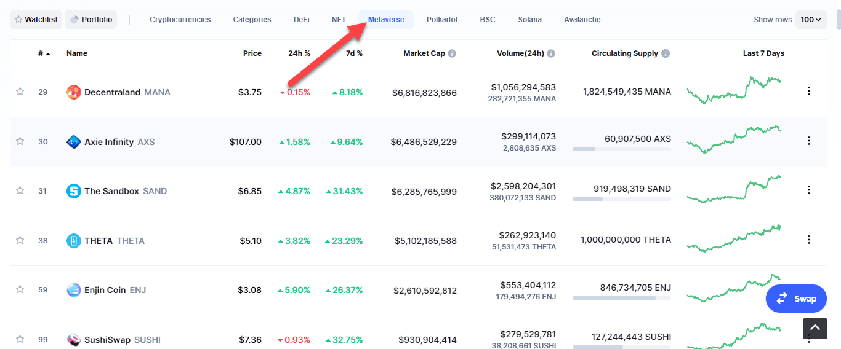Open the SushiSwap logo icon
This screenshot has height=349, width=841.
74,340
